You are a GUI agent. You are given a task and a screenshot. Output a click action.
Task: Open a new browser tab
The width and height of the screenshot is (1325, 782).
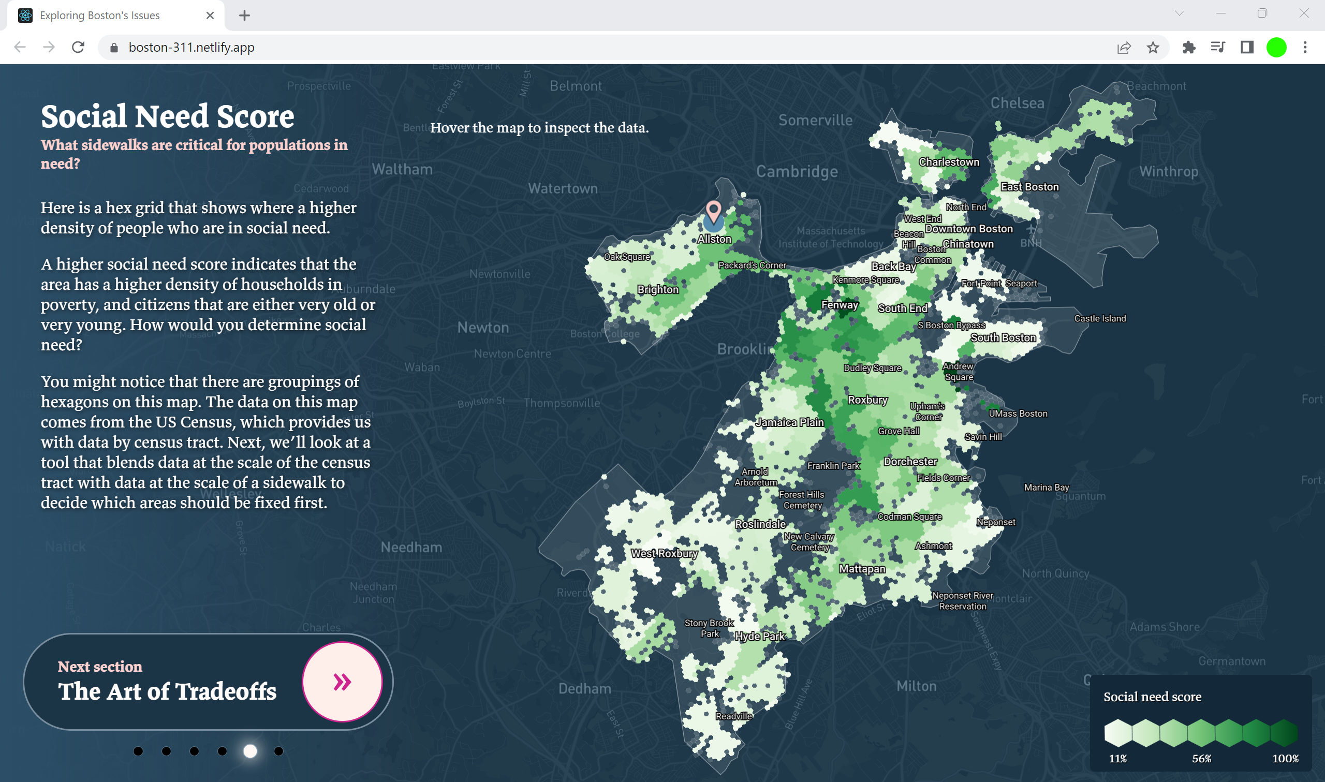pyautogui.click(x=244, y=16)
